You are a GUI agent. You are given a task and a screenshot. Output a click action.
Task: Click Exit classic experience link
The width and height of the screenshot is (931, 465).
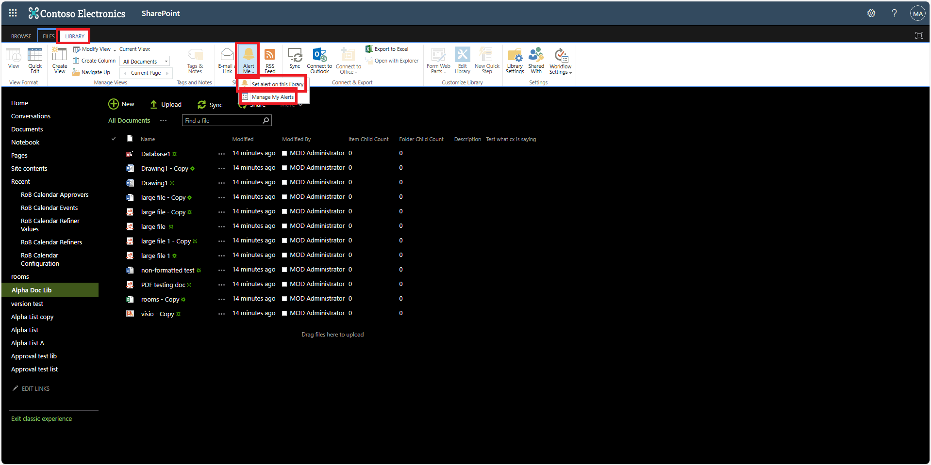41,418
